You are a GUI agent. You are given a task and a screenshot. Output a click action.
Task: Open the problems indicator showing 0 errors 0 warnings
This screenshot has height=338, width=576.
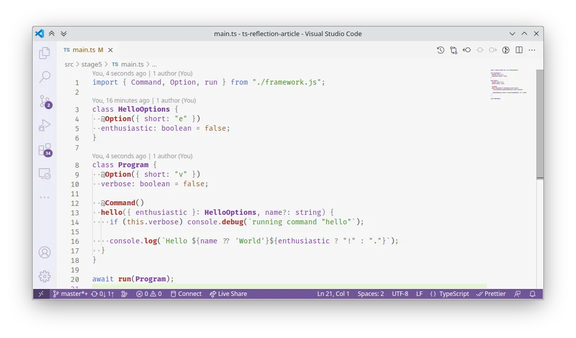[x=149, y=294]
